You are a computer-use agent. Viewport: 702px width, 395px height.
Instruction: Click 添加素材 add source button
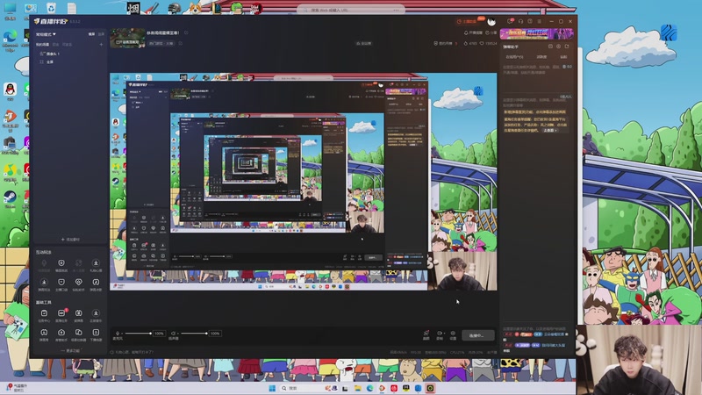click(70, 240)
